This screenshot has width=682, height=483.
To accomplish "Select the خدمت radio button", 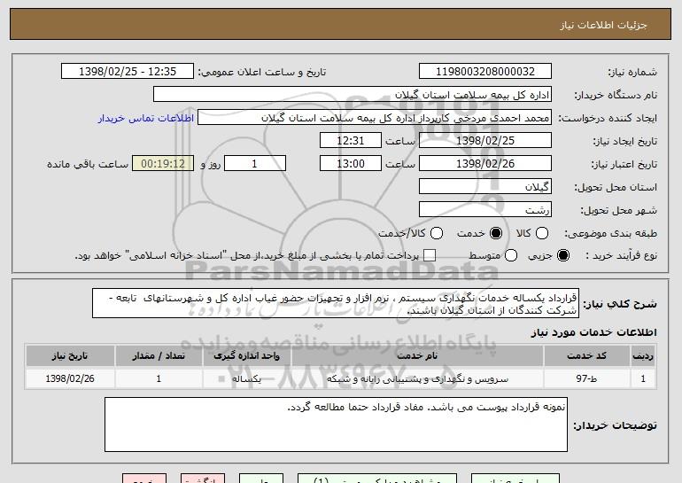I will pyautogui.click(x=496, y=233).
